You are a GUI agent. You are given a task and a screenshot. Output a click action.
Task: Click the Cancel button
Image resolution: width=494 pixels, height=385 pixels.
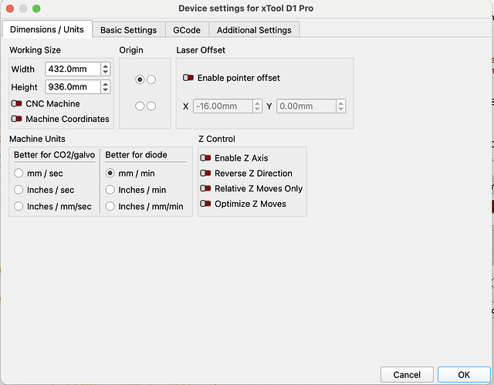click(x=407, y=375)
